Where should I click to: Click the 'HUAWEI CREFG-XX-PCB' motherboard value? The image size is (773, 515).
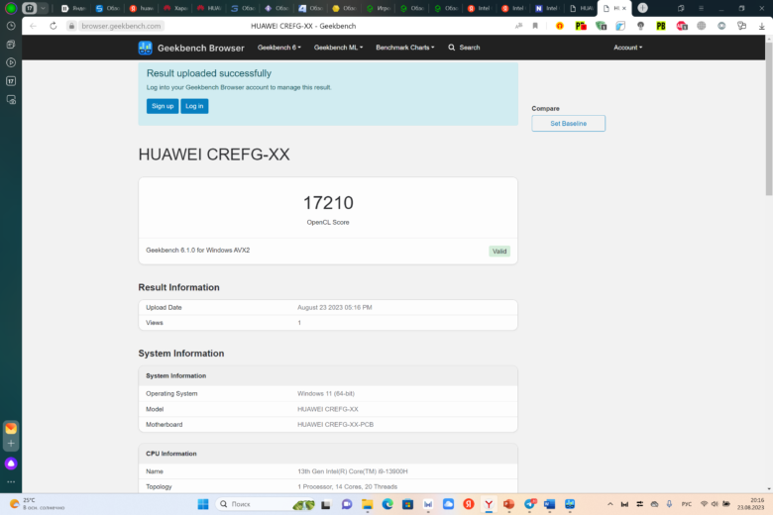(x=335, y=424)
